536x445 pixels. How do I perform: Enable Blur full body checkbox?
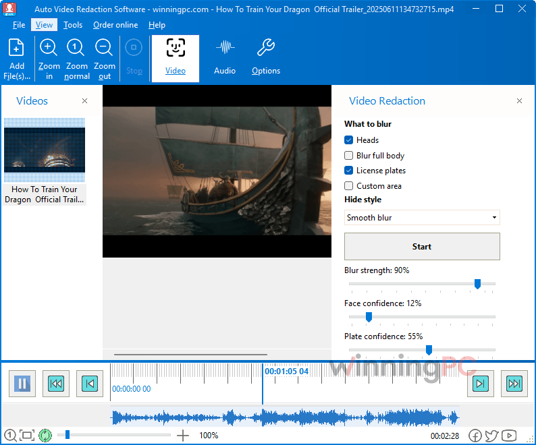[x=349, y=155]
